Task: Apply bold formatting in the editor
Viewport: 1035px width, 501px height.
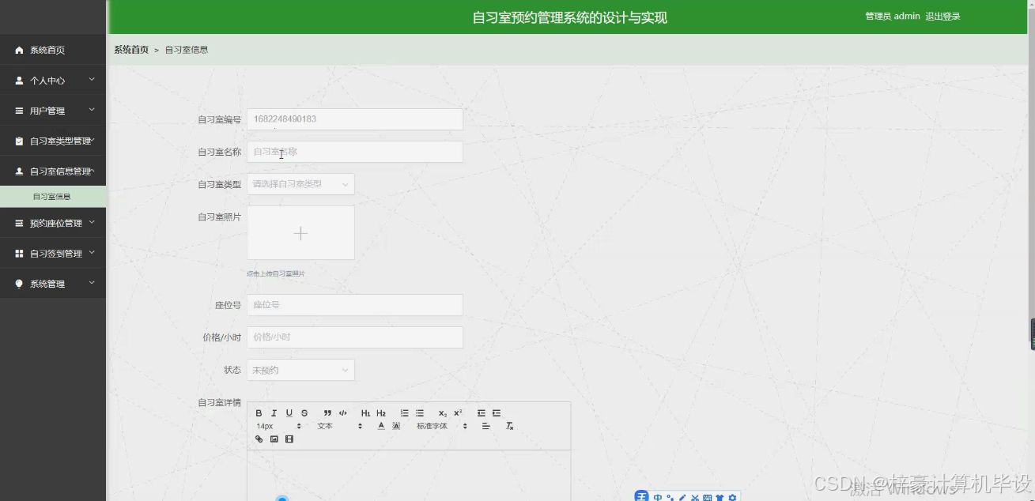Action: point(259,412)
